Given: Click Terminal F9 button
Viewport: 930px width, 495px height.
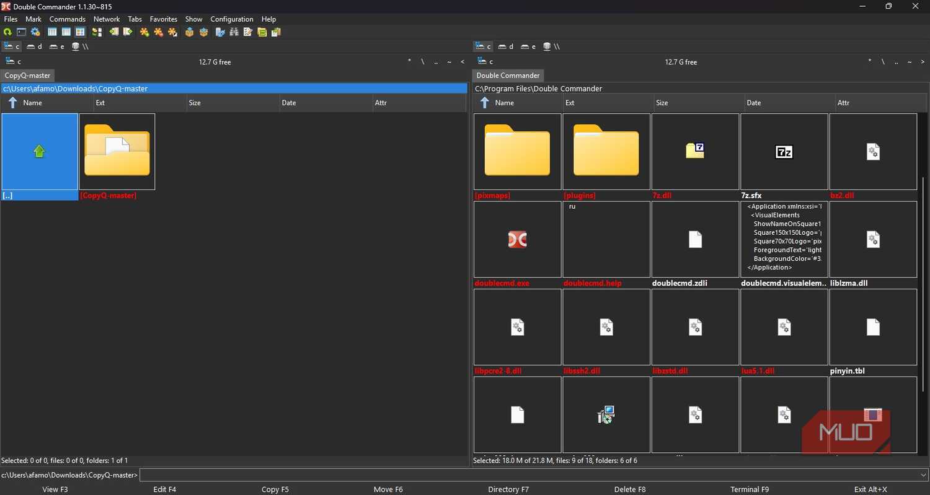Looking at the screenshot, I should click(750, 489).
